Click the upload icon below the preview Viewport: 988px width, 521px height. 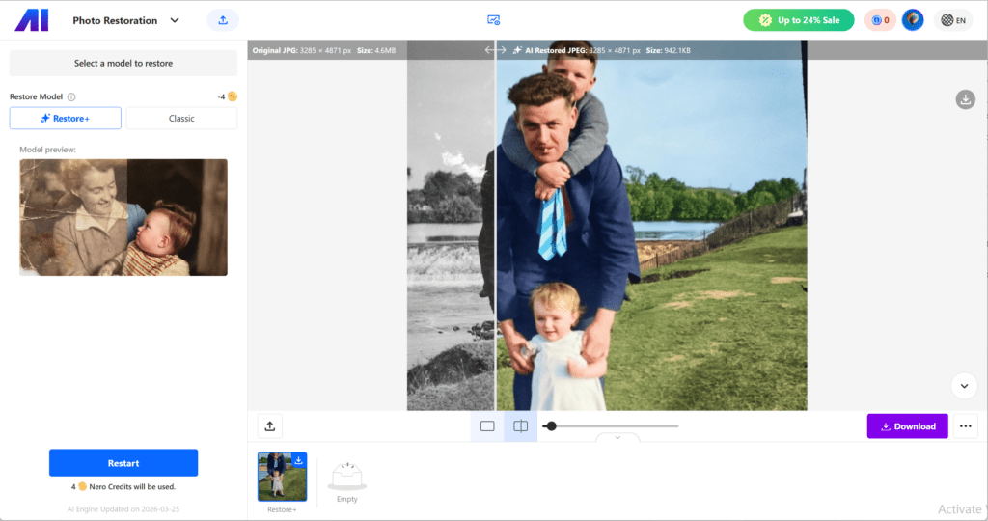click(x=270, y=426)
